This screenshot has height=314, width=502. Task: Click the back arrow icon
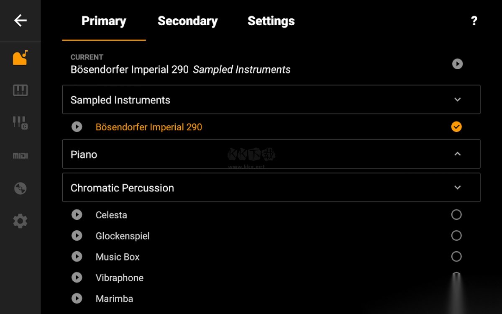click(x=20, y=21)
